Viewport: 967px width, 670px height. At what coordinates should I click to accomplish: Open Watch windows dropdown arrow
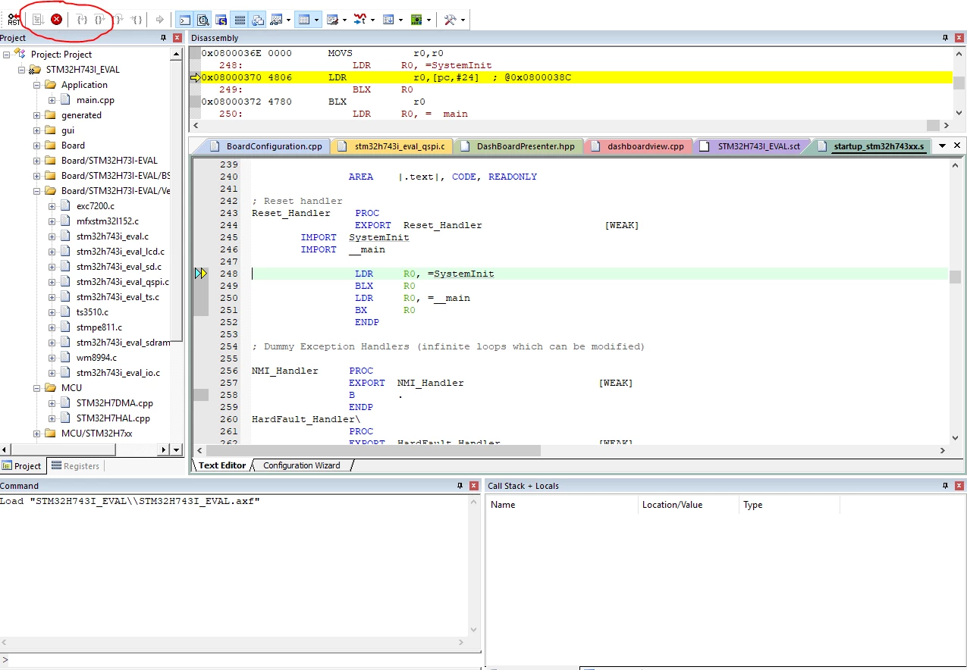click(x=288, y=20)
